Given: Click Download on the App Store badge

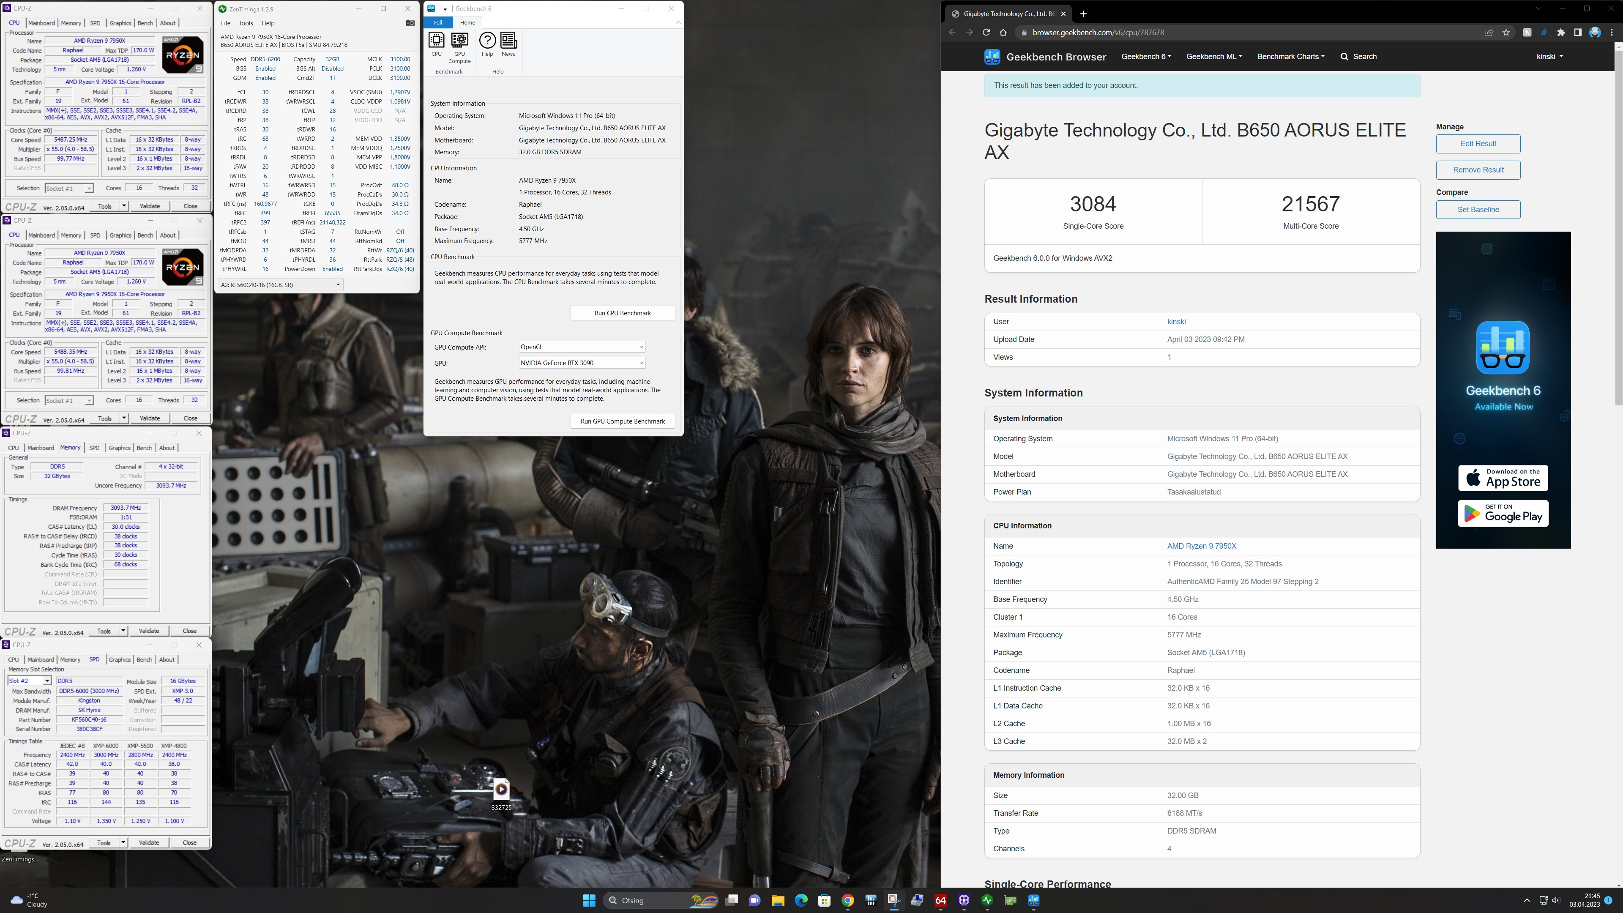Looking at the screenshot, I should coord(1503,478).
